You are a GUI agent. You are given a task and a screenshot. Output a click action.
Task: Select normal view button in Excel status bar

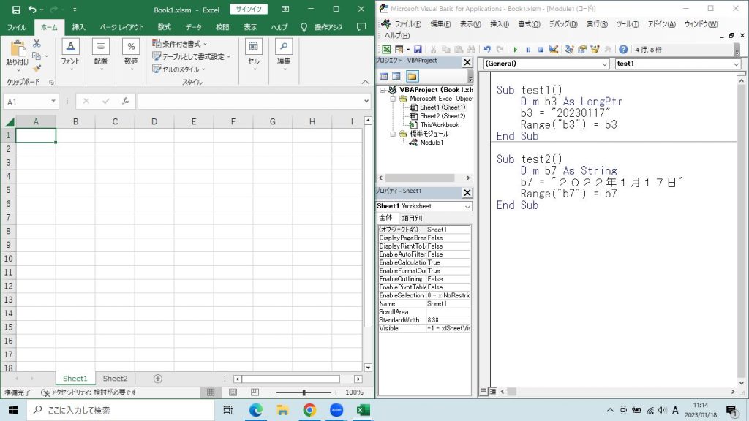point(211,392)
